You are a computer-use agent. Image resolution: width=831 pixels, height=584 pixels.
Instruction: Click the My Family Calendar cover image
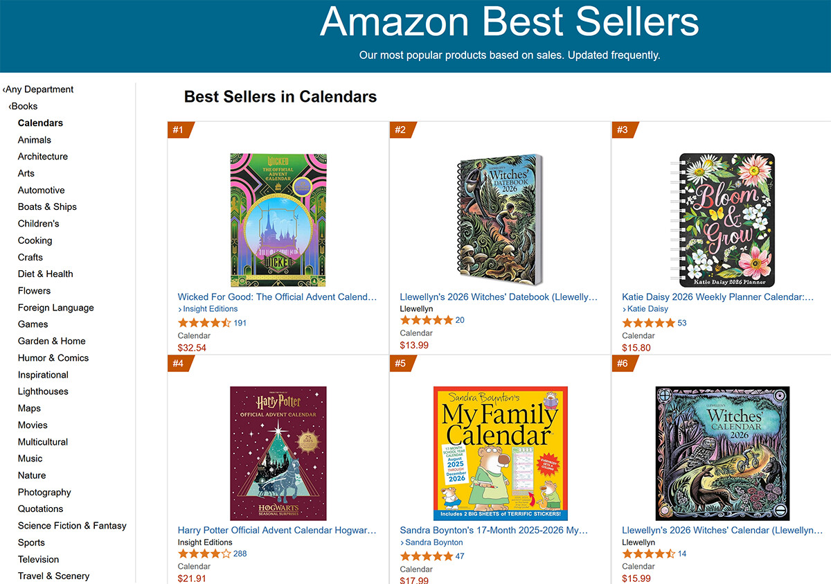coord(500,454)
